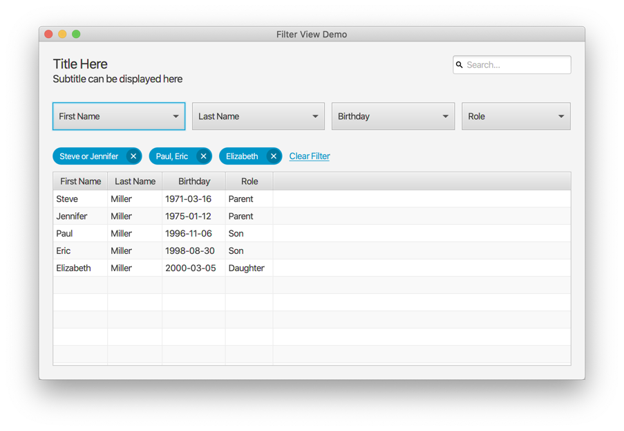Remove the "Steve or Jennifer" filter chip
This screenshot has width=624, height=431.
click(x=133, y=156)
